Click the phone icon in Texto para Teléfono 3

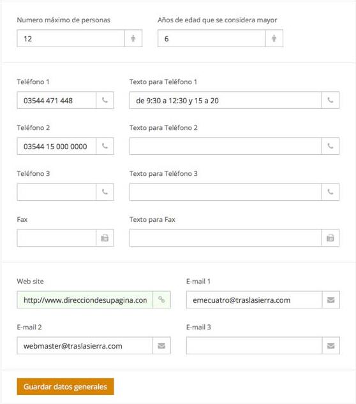tap(330, 192)
